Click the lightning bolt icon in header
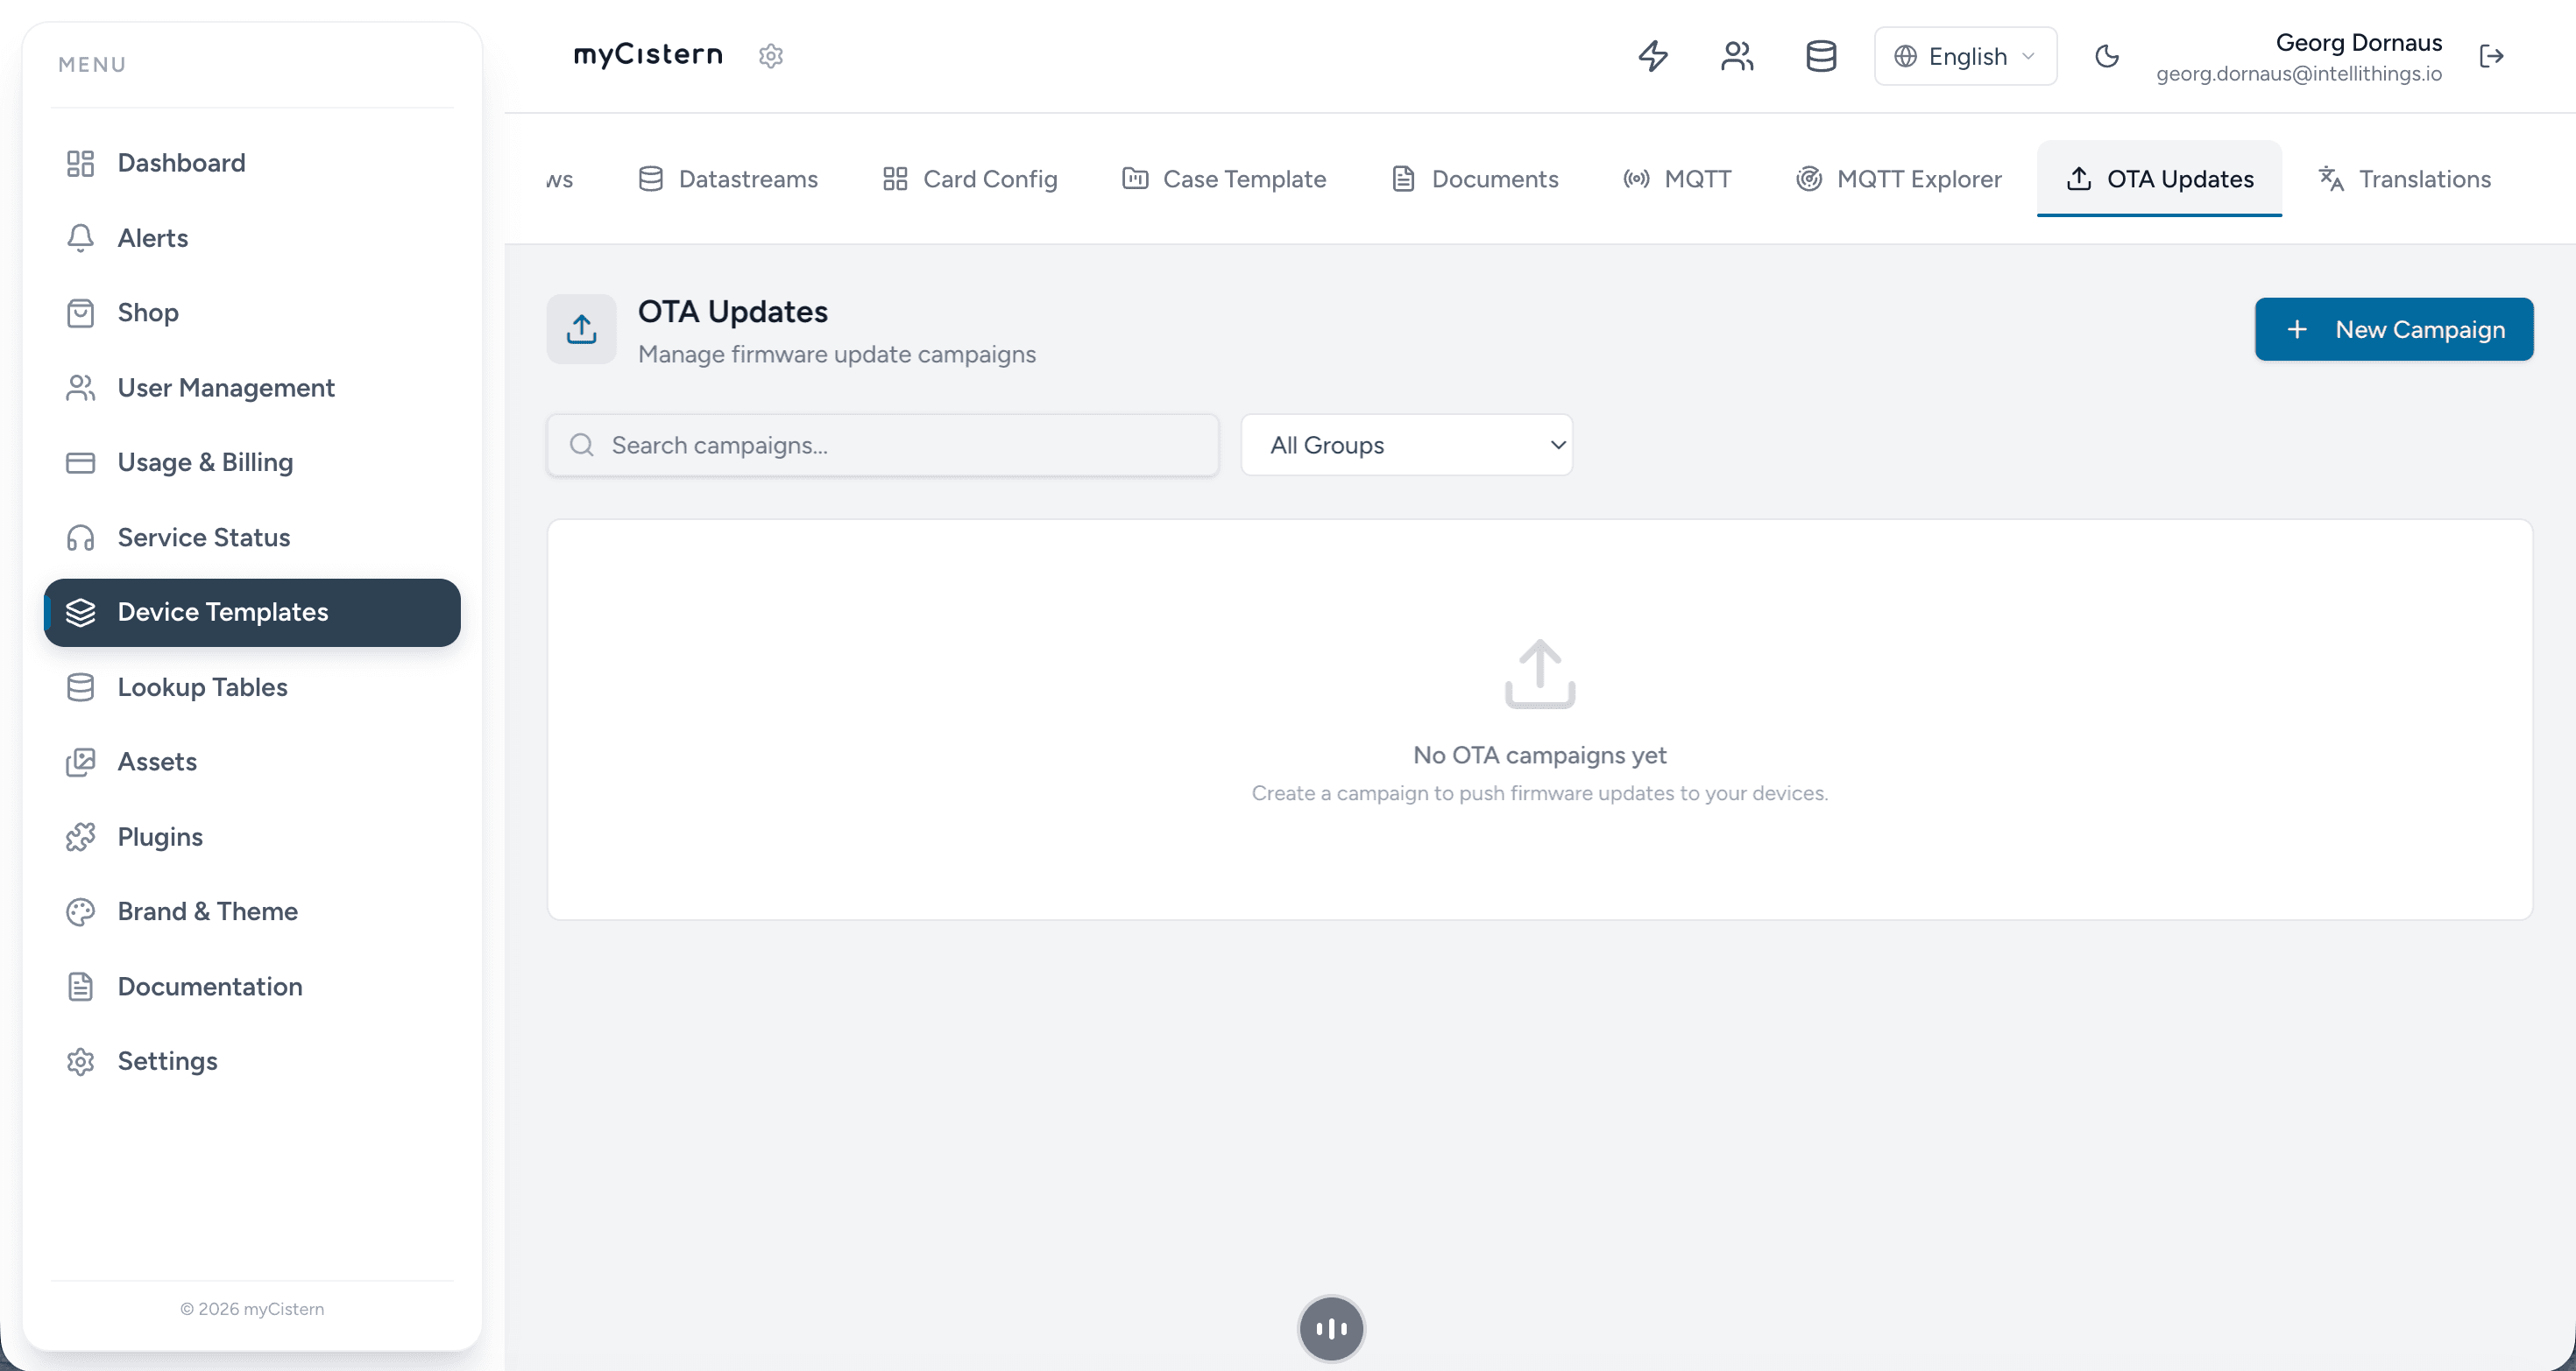Viewport: 2576px width, 1371px height. [1653, 56]
